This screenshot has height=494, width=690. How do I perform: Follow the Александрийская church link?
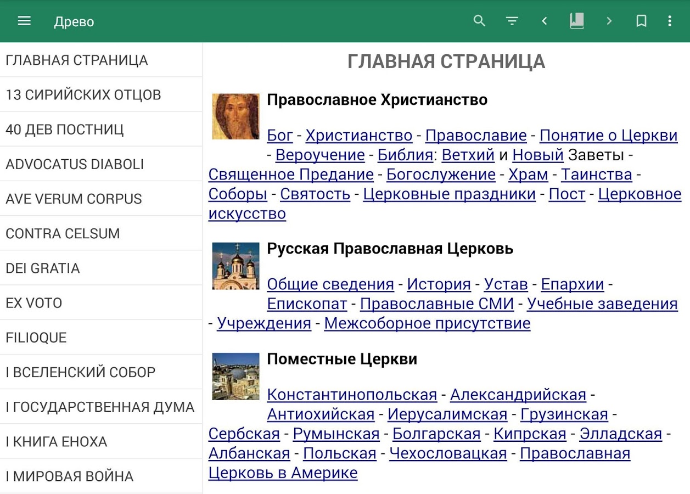(518, 395)
